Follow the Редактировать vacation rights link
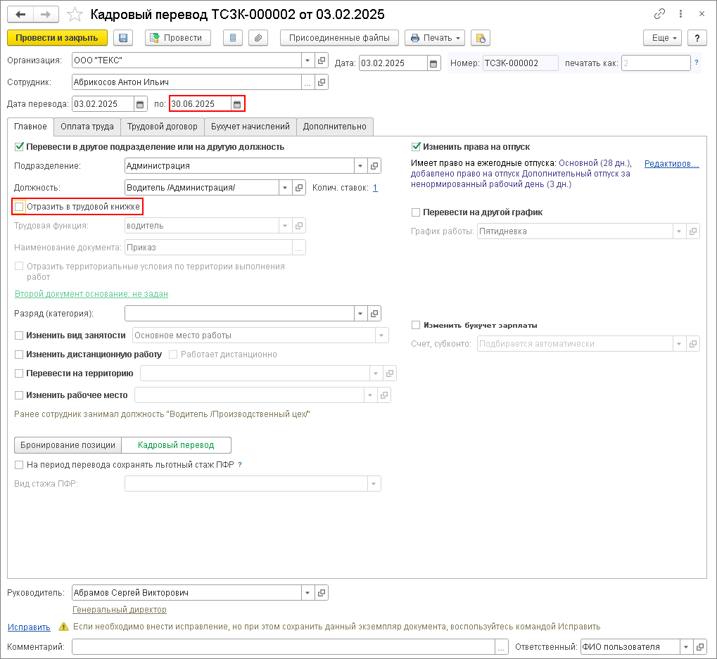This screenshot has width=717, height=659. pyautogui.click(x=671, y=164)
